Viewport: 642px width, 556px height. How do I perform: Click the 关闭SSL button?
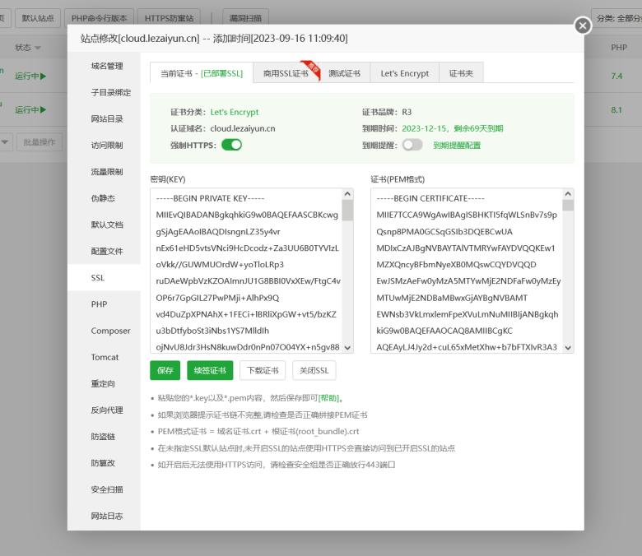[314, 370]
